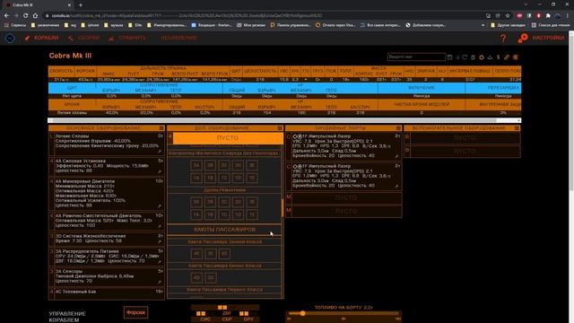The image size is (574, 323).
Task: Switch to the Cobra Mk III browser tab
Action: (x=37, y=4)
